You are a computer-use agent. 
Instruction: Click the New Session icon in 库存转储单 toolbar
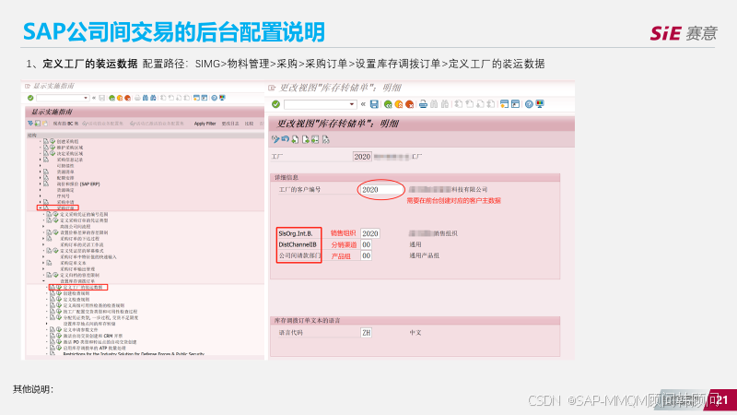[504, 104]
